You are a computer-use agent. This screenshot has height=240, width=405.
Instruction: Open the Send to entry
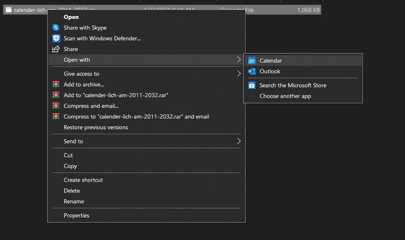pos(147,141)
